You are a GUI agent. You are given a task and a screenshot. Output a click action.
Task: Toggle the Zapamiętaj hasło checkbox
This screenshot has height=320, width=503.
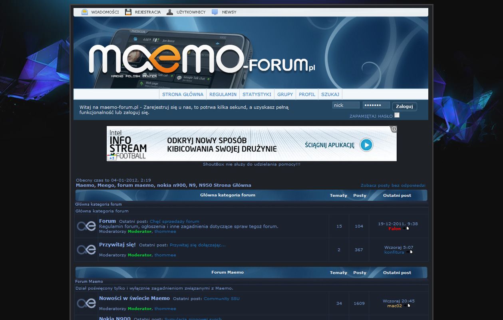tap(397, 115)
